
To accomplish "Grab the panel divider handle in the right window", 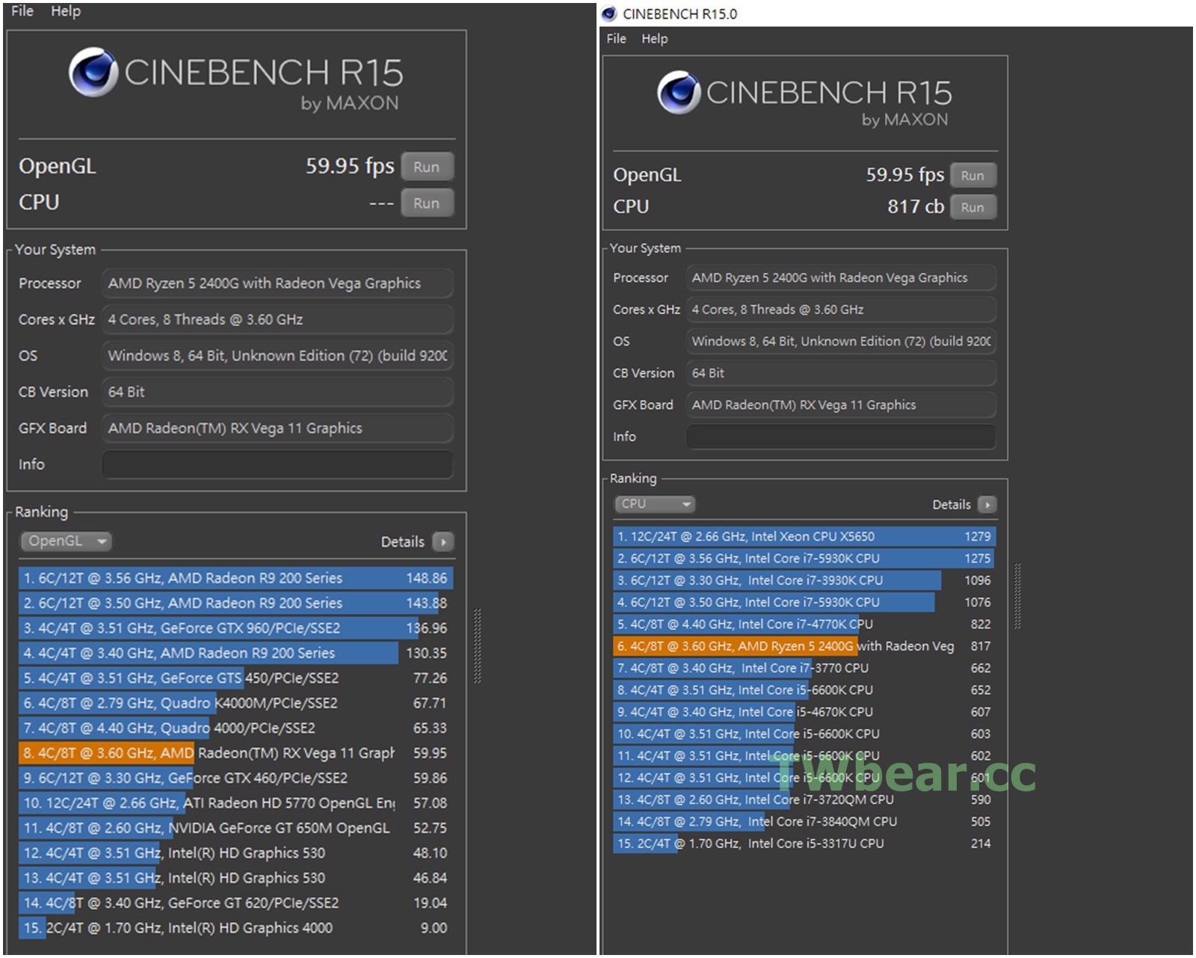I will tap(1017, 596).
